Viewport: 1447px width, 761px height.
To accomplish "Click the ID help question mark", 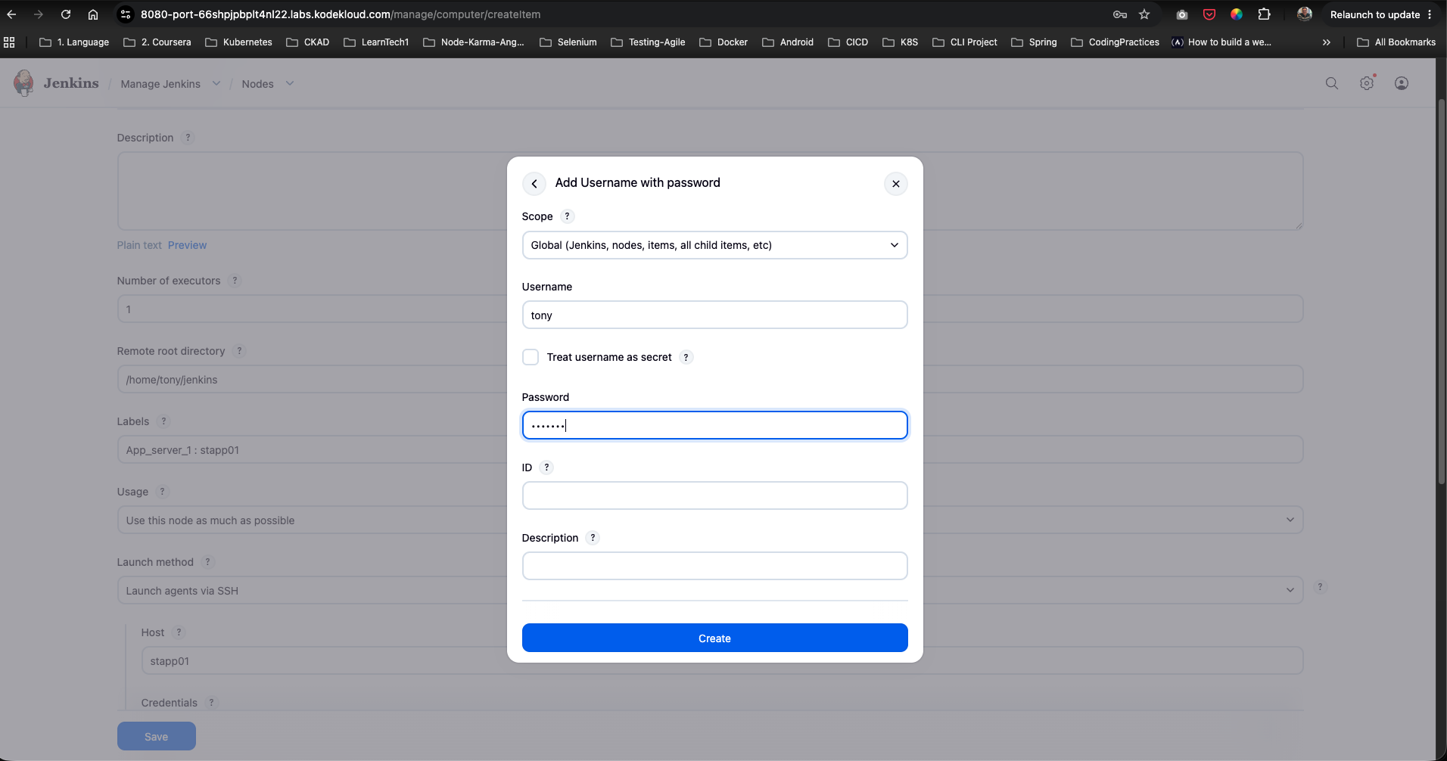I will [x=546, y=467].
